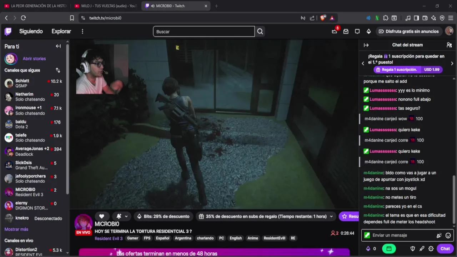
Task: Toggle the notifications bell for MICROBI0
Action: (x=119, y=216)
